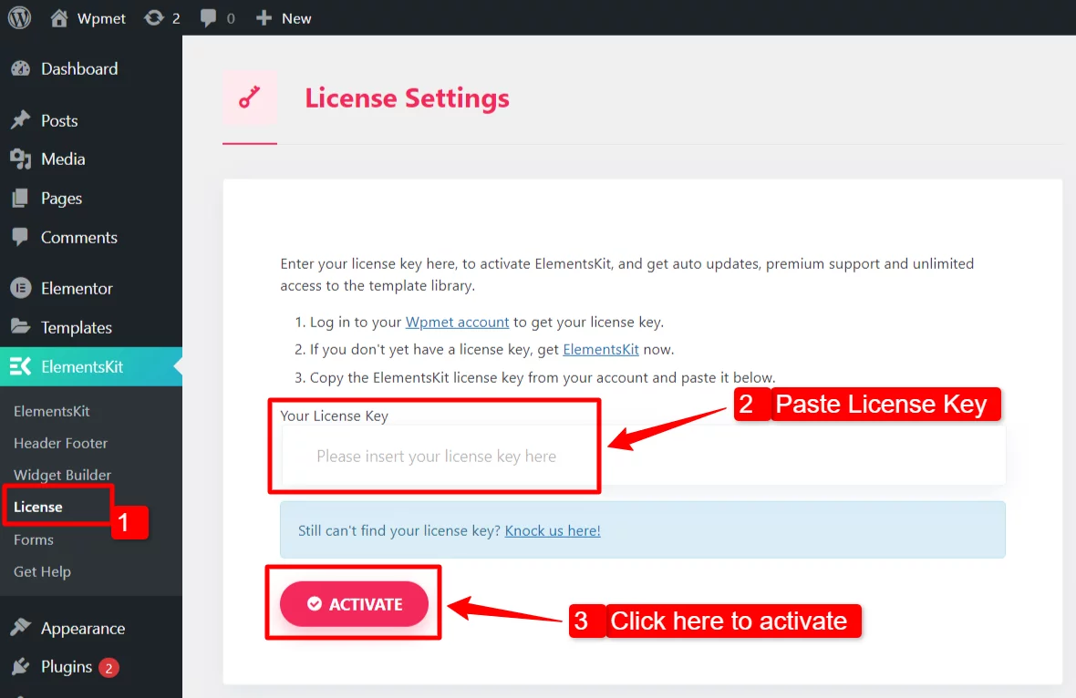Open the comments bubble icon in top bar
Viewport: 1076px width, 698px height.
click(x=208, y=18)
